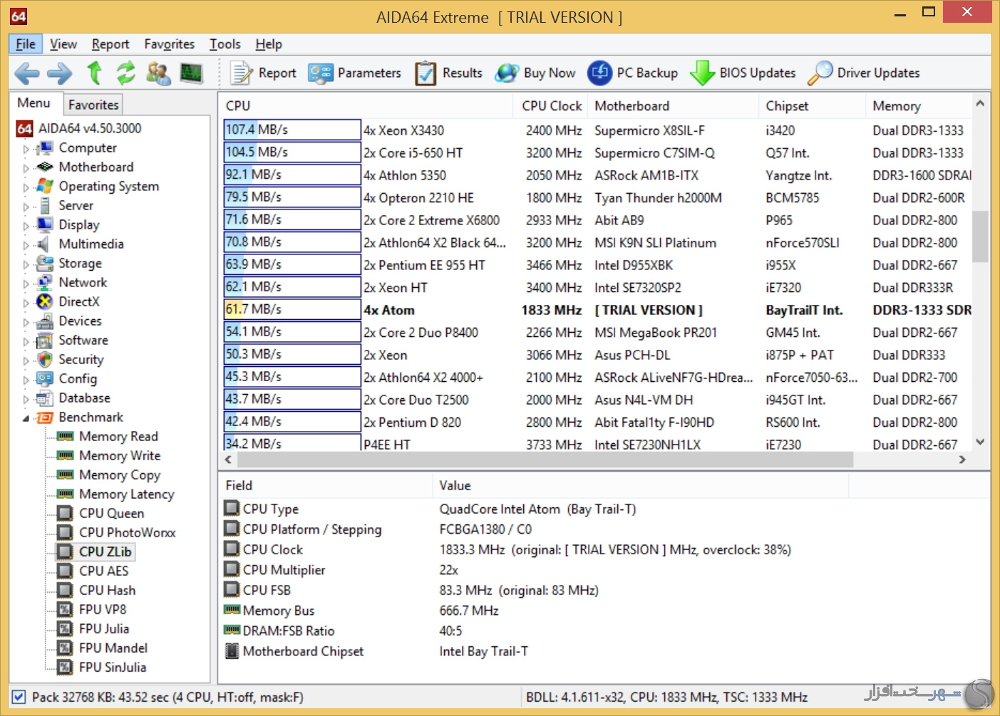Open the CPU Hash benchmark

107,590
